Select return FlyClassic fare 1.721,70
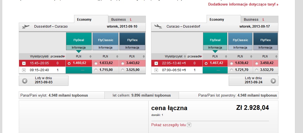 [231, 70]
